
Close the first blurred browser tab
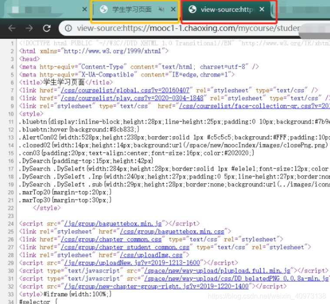click(x=84, y=9)
